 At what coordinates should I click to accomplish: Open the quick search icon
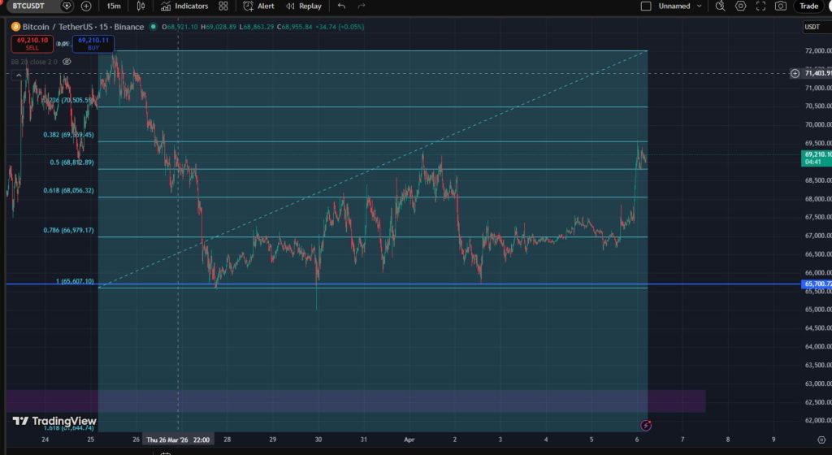[x=720, y=6]
